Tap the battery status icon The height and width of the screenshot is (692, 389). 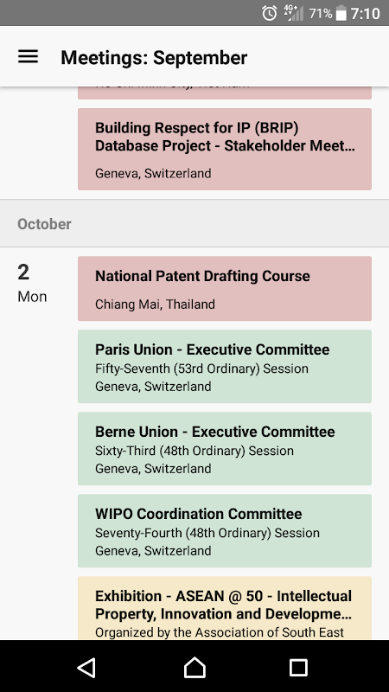click(x=341, y=13)
